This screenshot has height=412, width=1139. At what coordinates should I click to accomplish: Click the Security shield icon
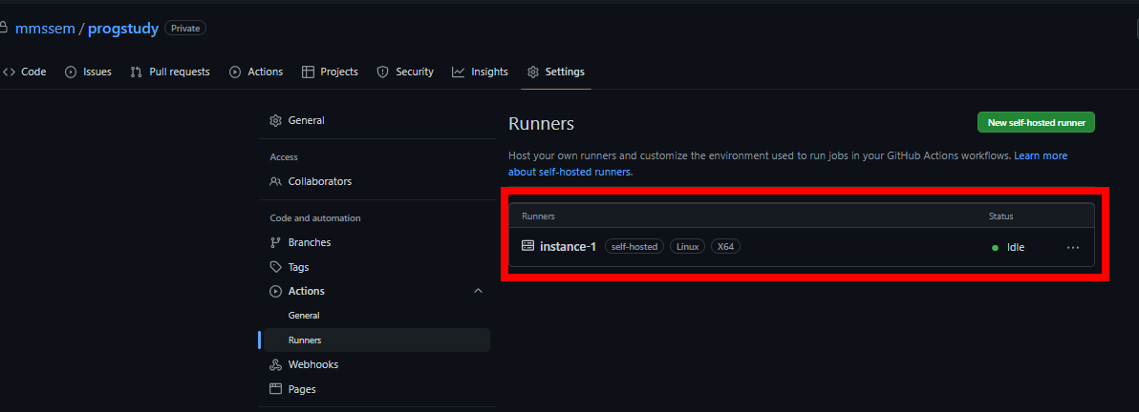tap(383, 72)
